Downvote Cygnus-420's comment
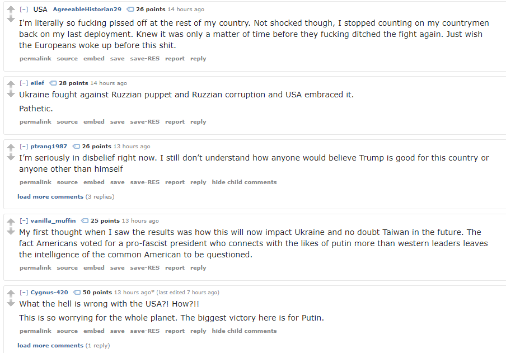 [x=10, y=302]
